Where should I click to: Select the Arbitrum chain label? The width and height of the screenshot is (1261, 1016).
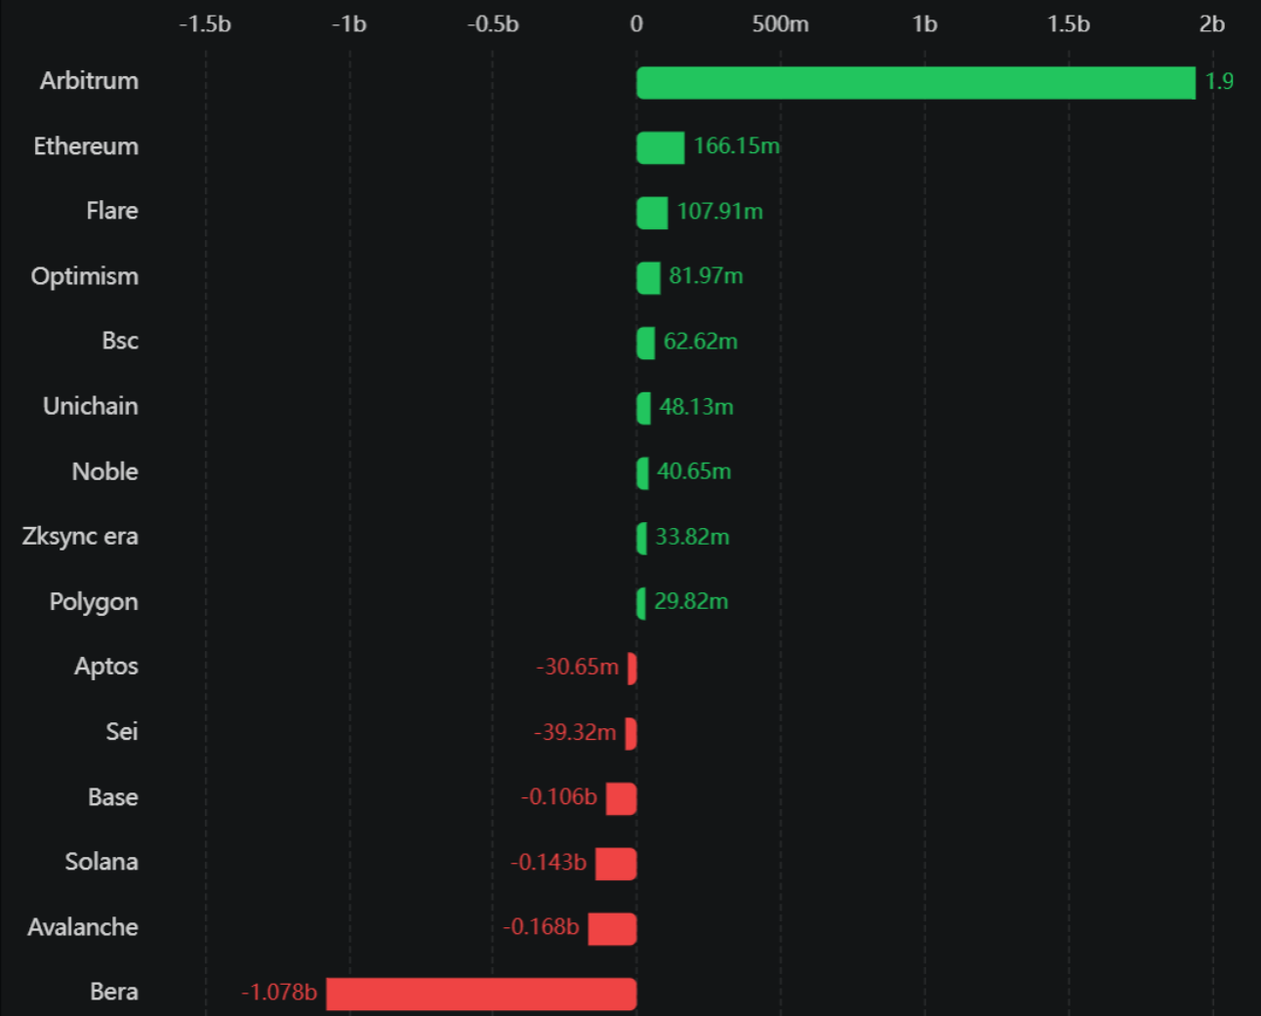pos(89,81)
